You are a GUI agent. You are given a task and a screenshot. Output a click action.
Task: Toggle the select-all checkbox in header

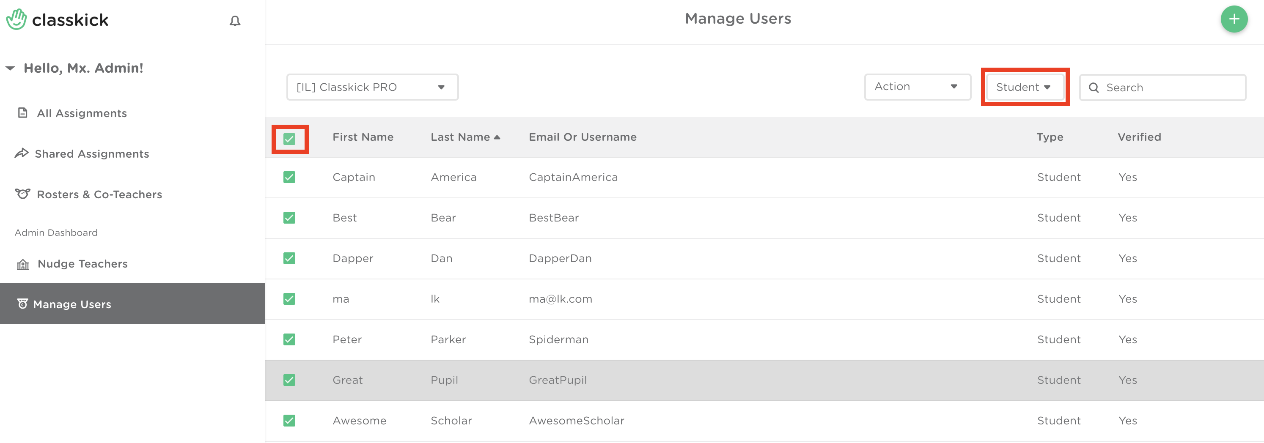click(289, 139)
